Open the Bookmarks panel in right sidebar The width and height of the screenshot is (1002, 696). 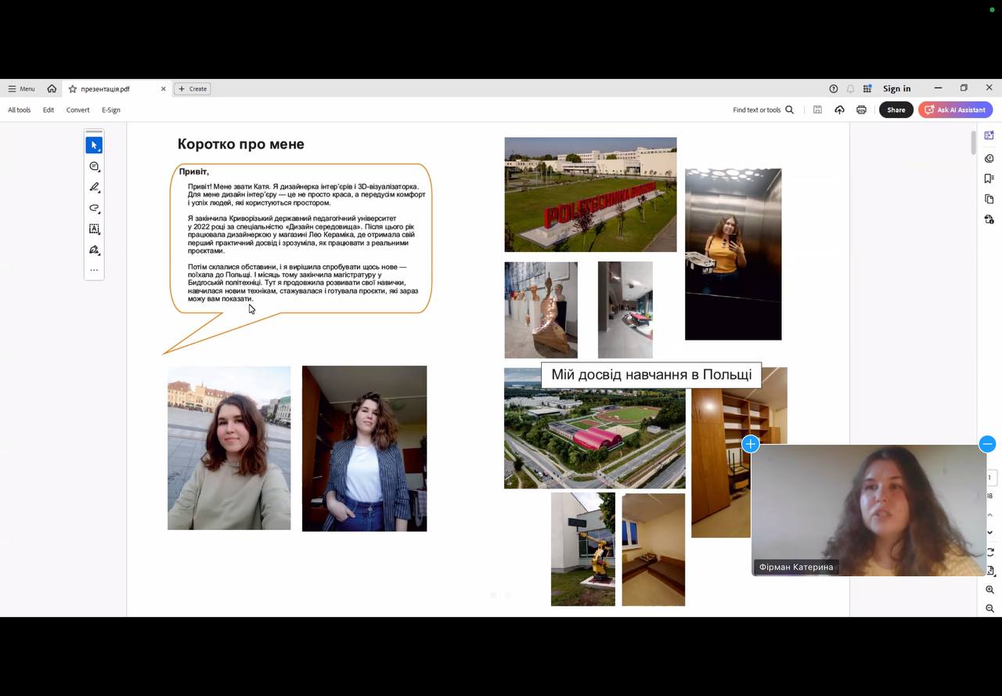click(989, 179)
